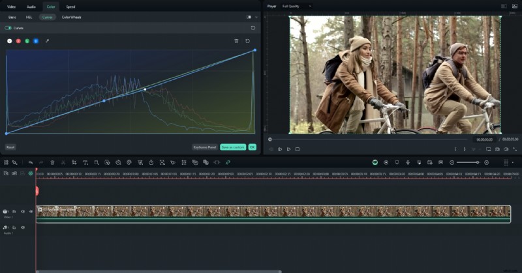Click the Delete trash icon in the timeline toolbar
Screen dimensions: 522x273
pyautogui.click(x=52, y=162)
